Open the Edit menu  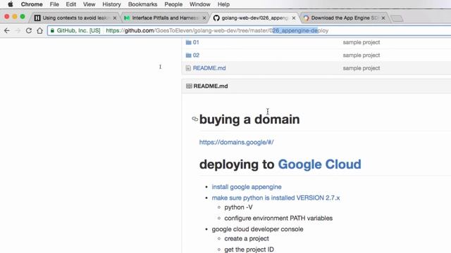[x=70, y=4]
